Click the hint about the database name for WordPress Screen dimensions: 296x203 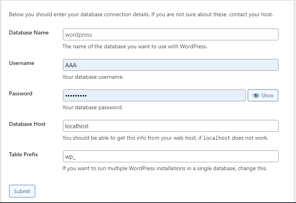135,46
